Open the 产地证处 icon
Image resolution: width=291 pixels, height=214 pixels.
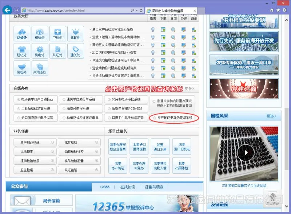click(40, 68)
